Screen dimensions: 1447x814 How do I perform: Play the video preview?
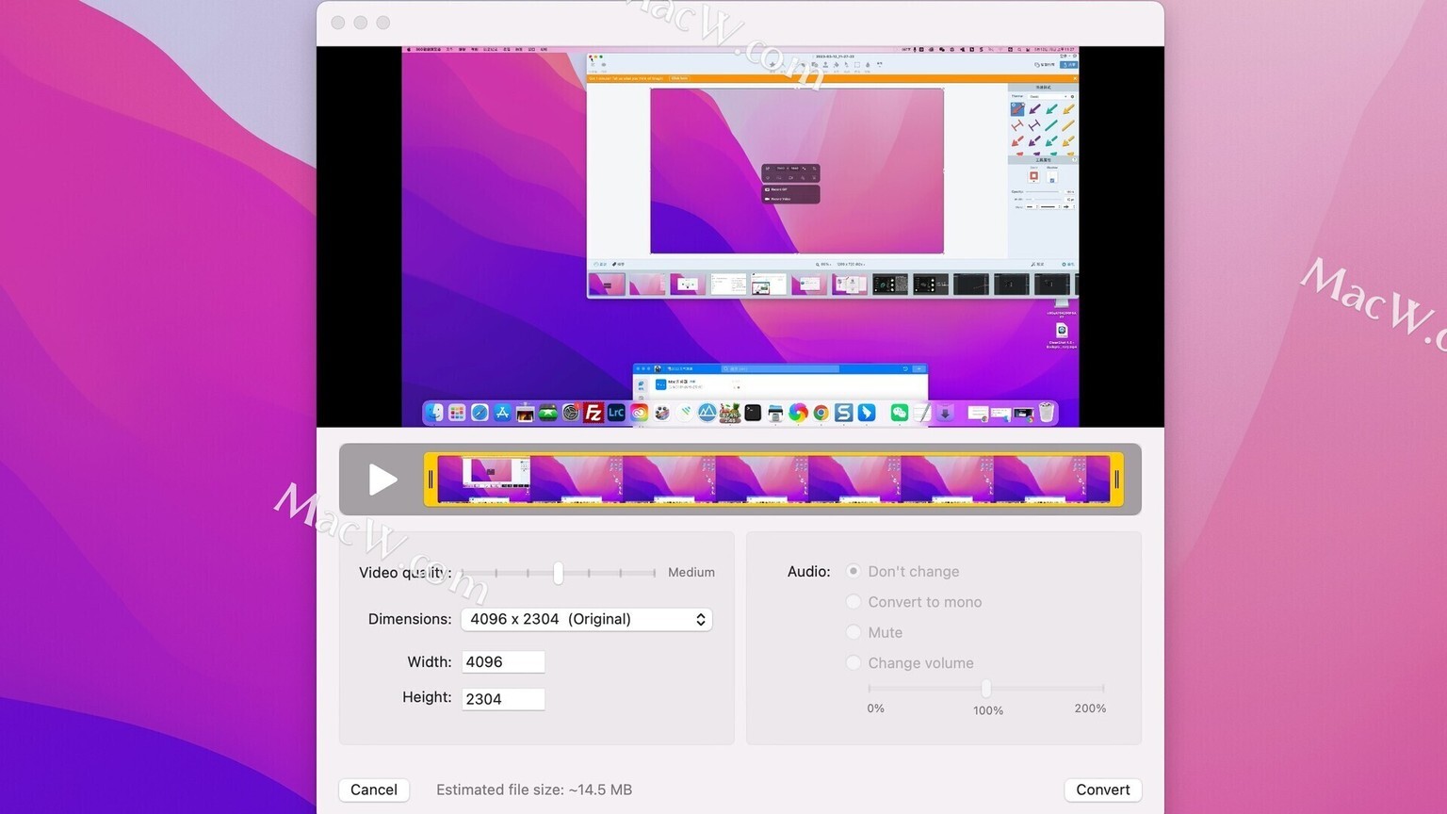(x=382, y=480)
